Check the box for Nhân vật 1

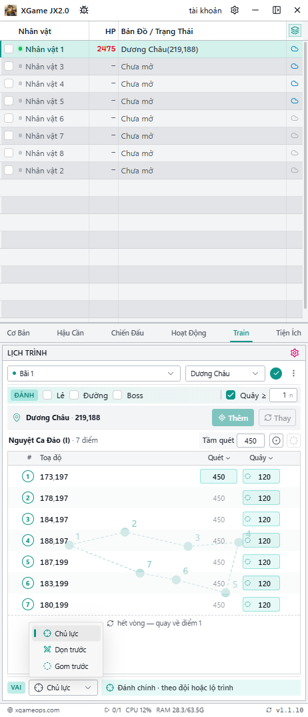click(9, 49)
